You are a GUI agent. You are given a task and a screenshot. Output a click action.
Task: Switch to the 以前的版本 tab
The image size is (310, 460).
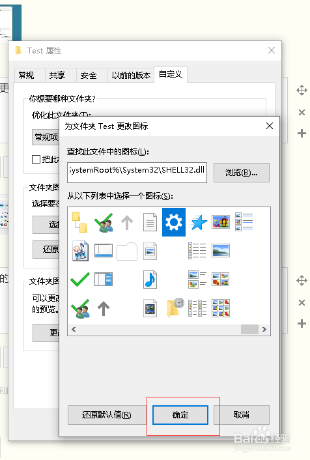[x=131, y=76]
